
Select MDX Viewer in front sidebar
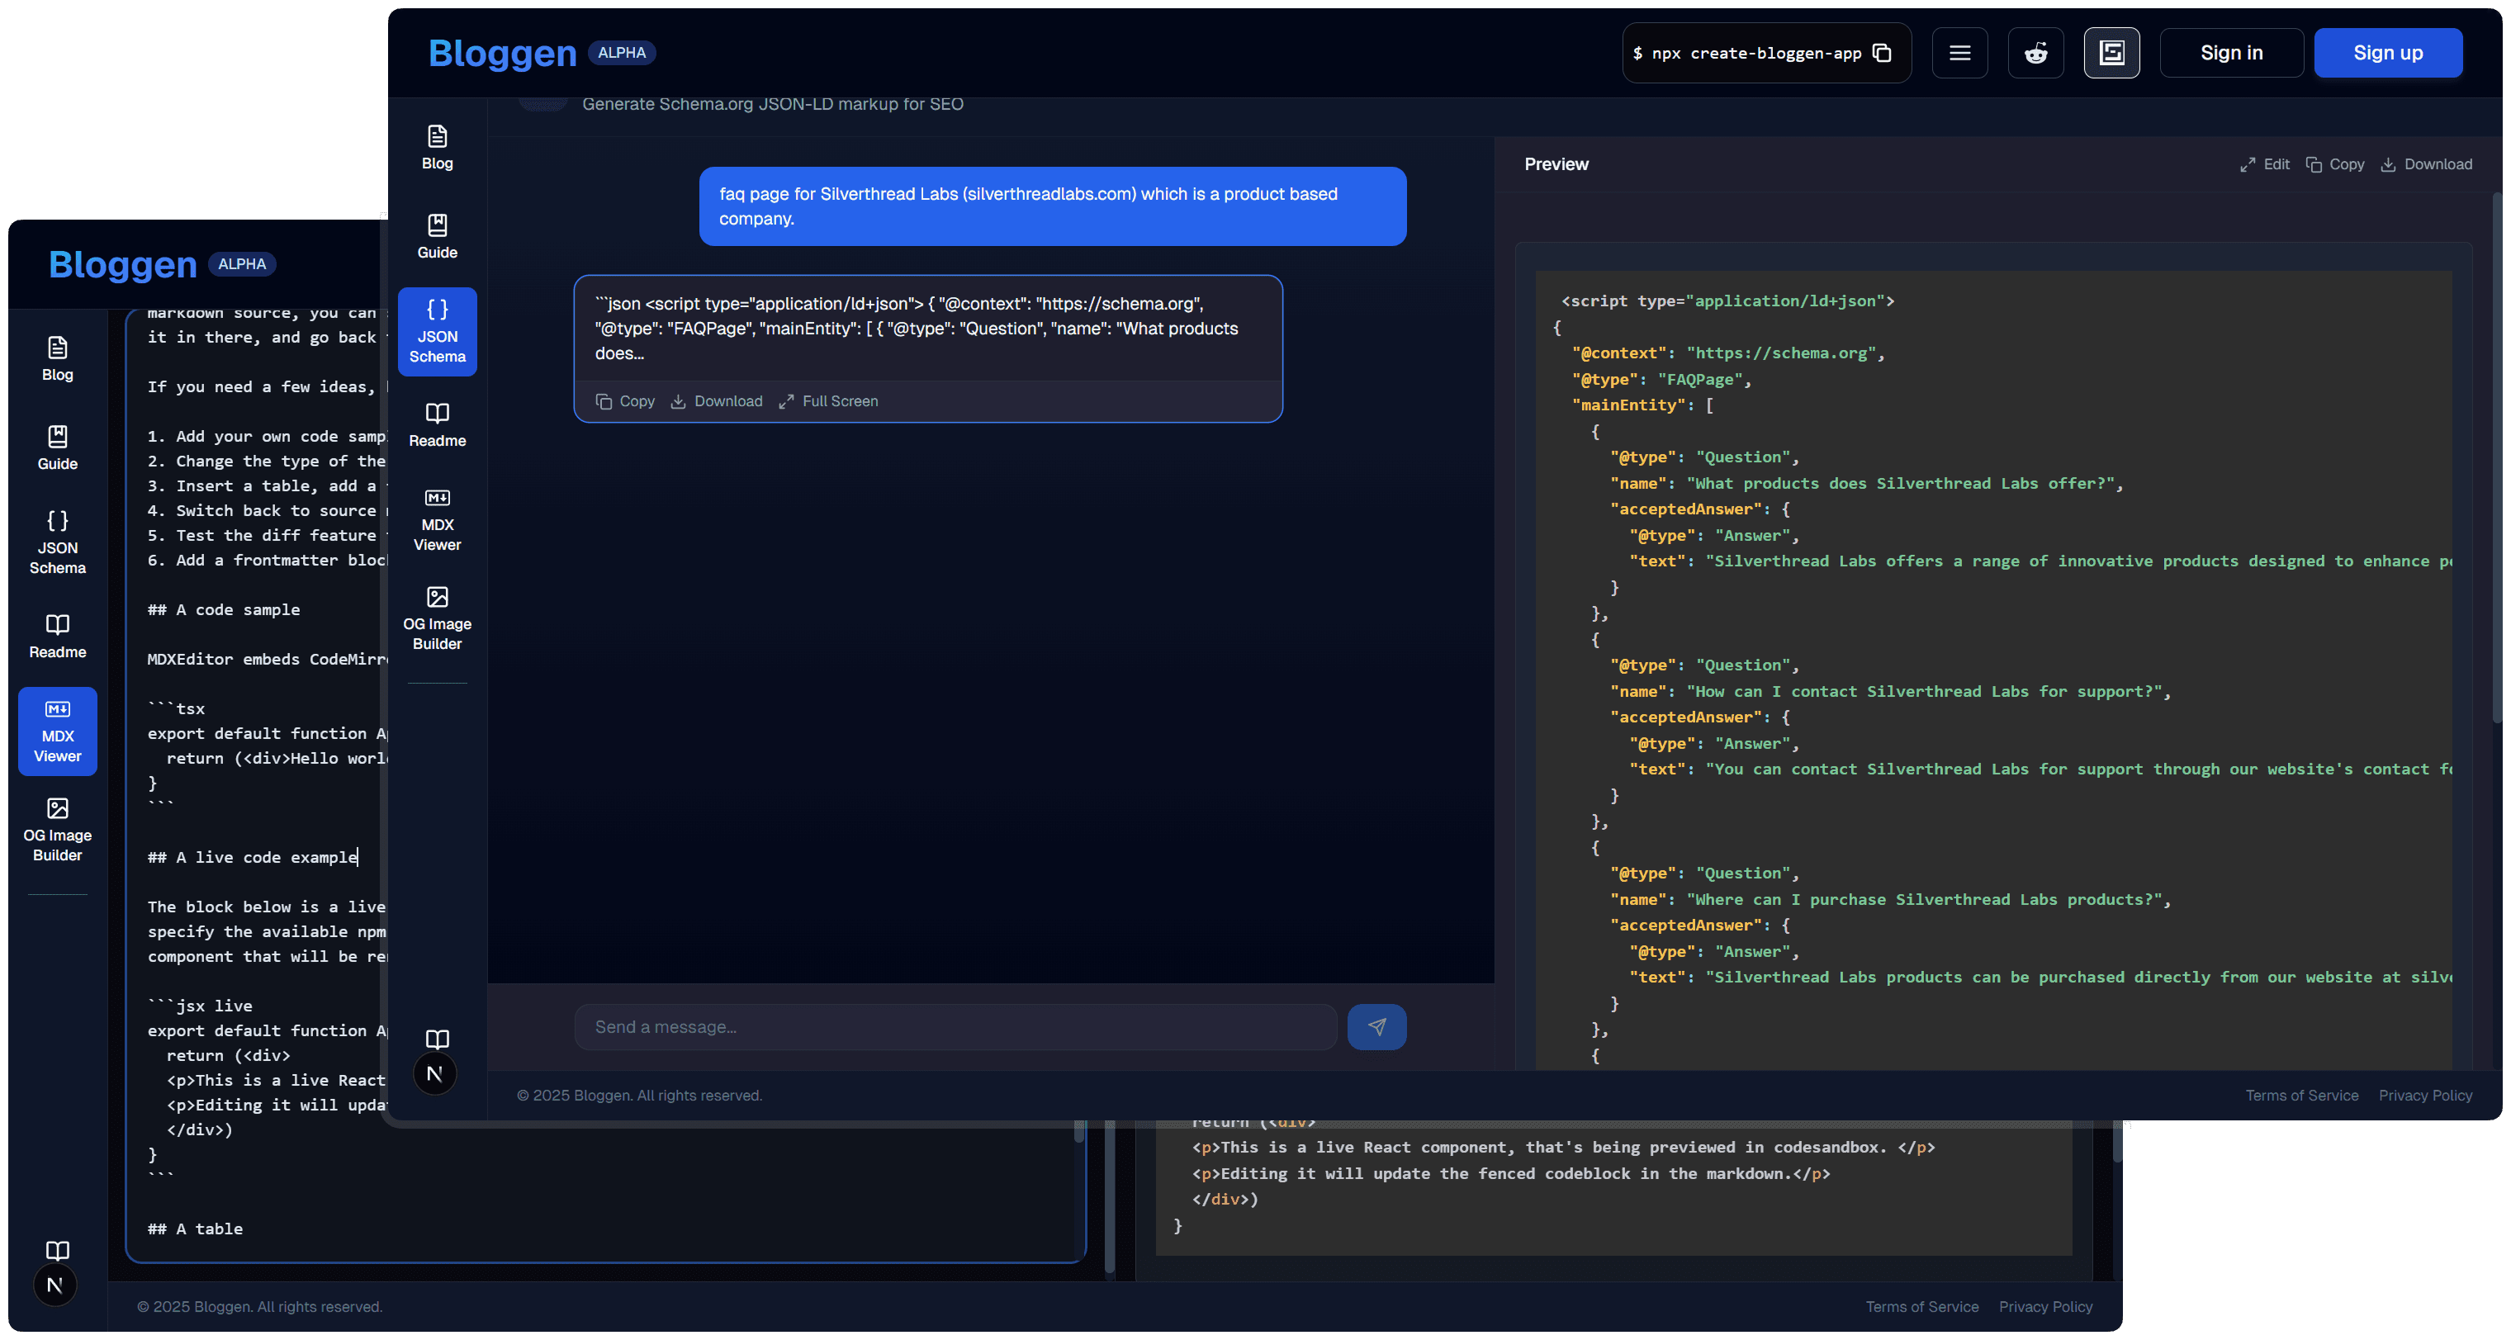437,520
